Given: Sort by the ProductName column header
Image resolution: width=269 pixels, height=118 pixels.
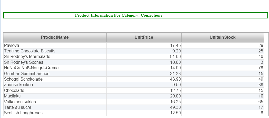Looking at the screenshot, I should tap(55, 37).
